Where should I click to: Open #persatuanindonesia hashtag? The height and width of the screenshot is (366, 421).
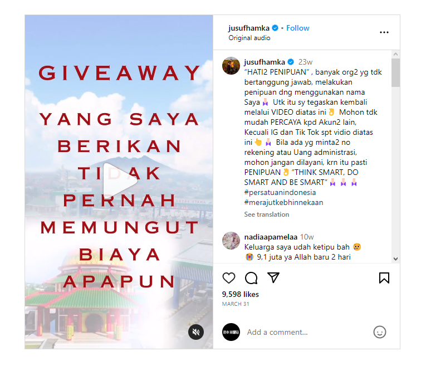tap(280, 193)
